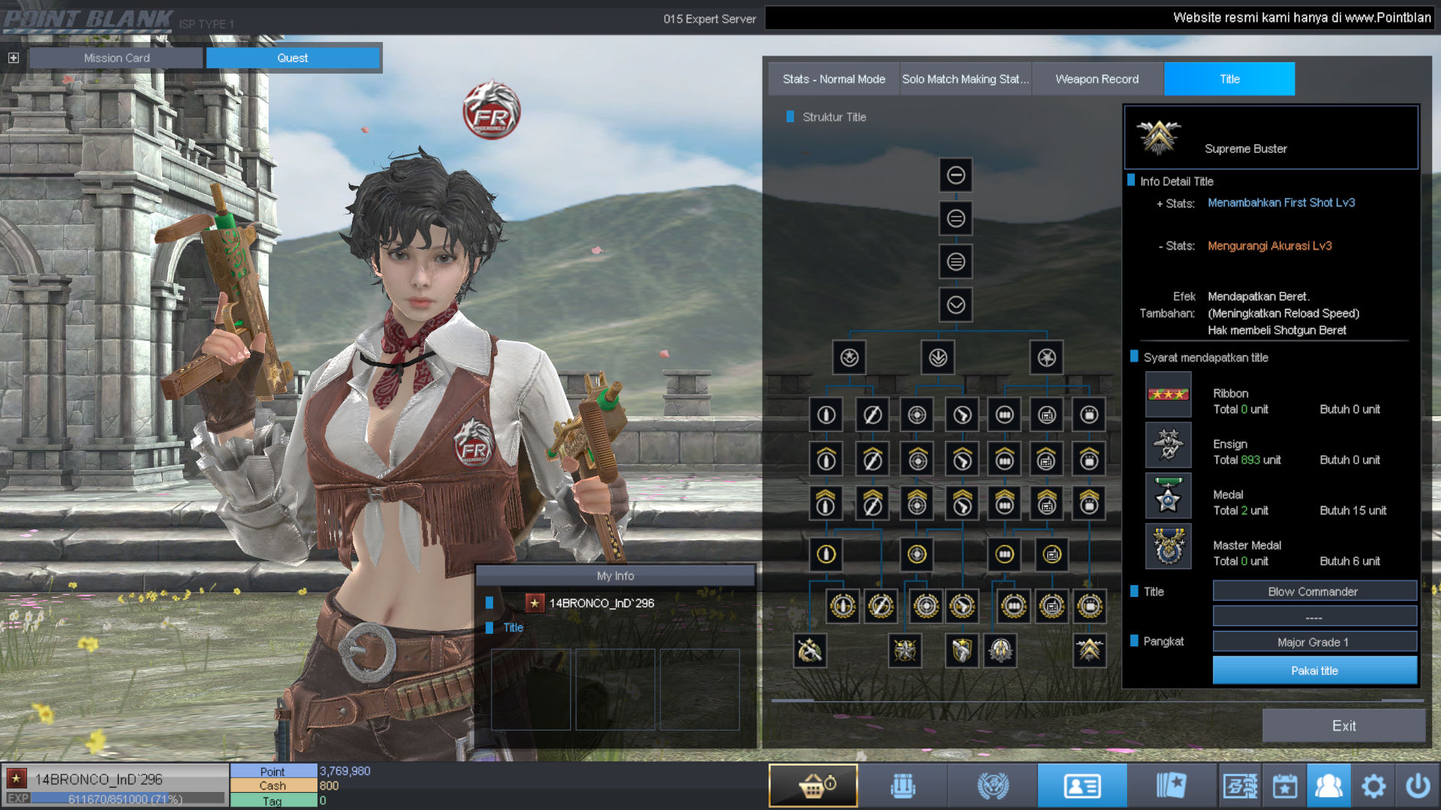Select the chevron-down circle title icon
1441x810 pixels.
[x=955, y=304]
